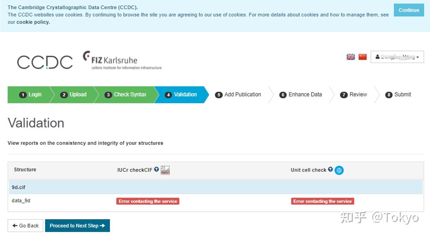
Task: Click the IUCr logo icon
Action: pos(165,170)
